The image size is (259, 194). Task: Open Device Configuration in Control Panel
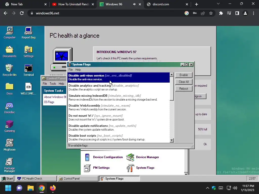pyautogui.click(x=104, y=157)
